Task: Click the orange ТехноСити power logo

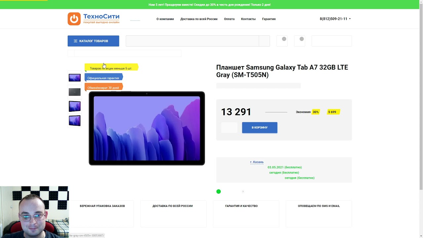Action: 74,19
